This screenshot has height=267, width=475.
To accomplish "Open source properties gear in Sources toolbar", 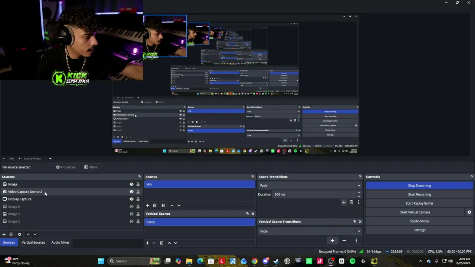I will pos(19,234).
